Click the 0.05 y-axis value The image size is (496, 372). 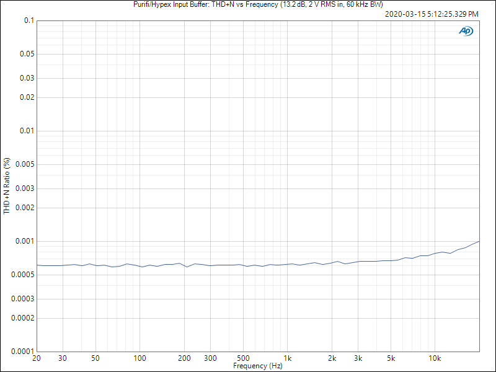coord(27,54)
